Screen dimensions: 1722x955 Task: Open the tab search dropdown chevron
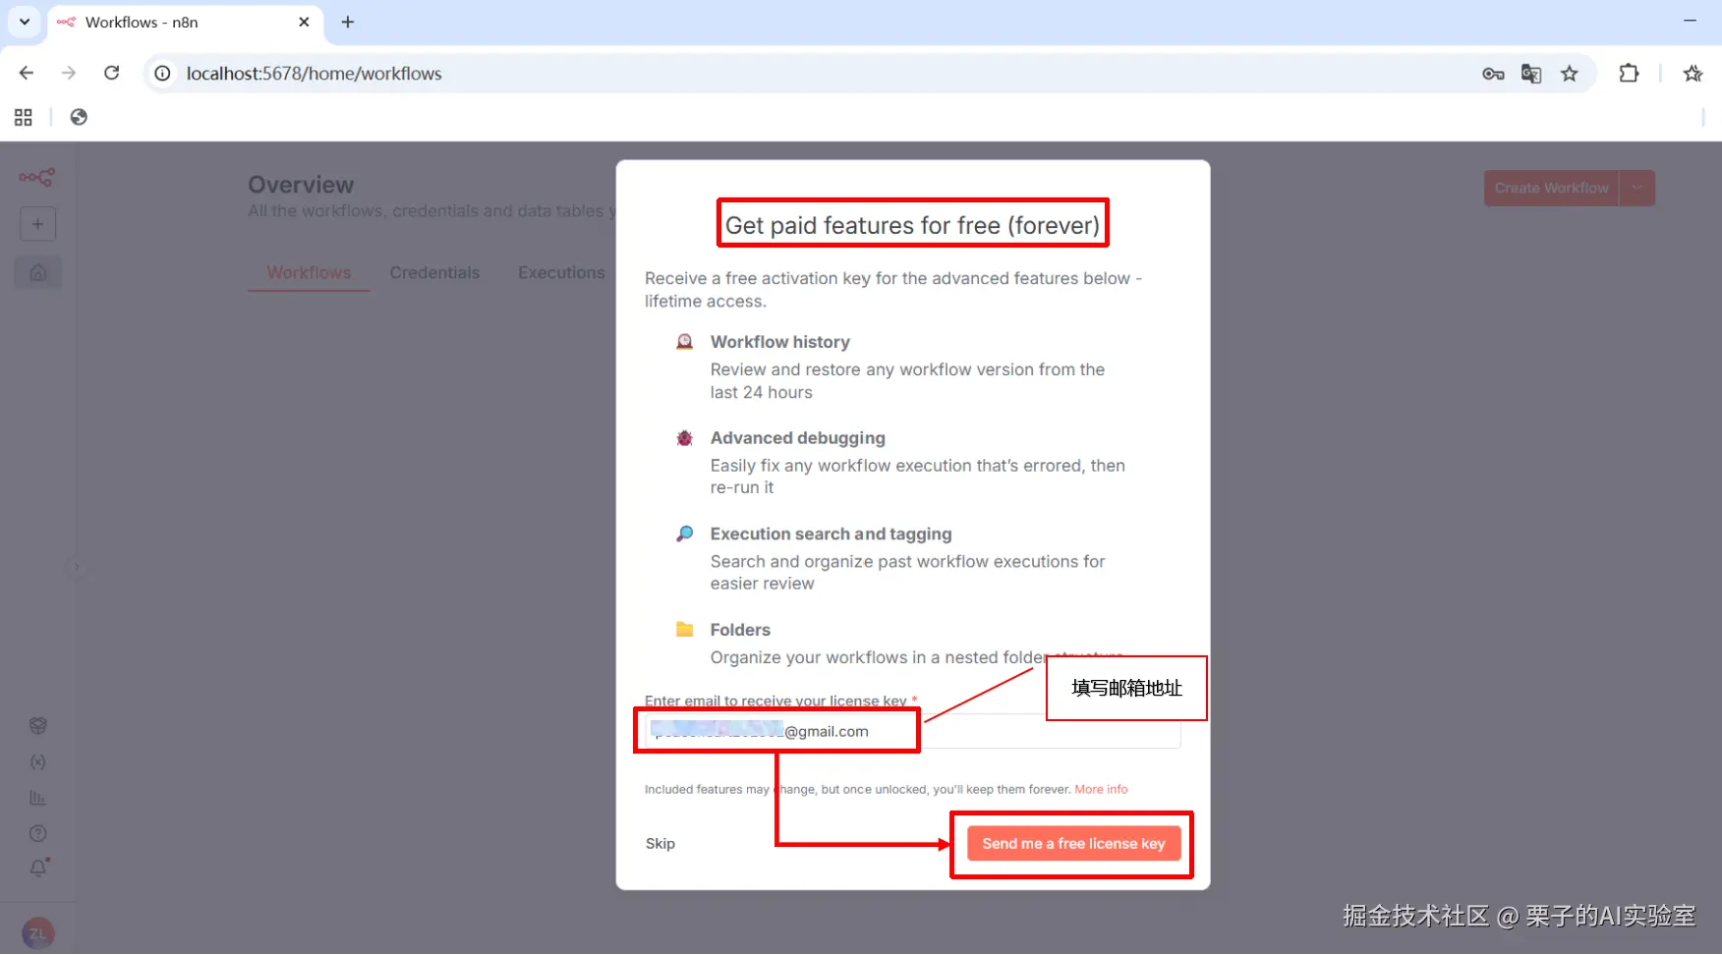25,22
